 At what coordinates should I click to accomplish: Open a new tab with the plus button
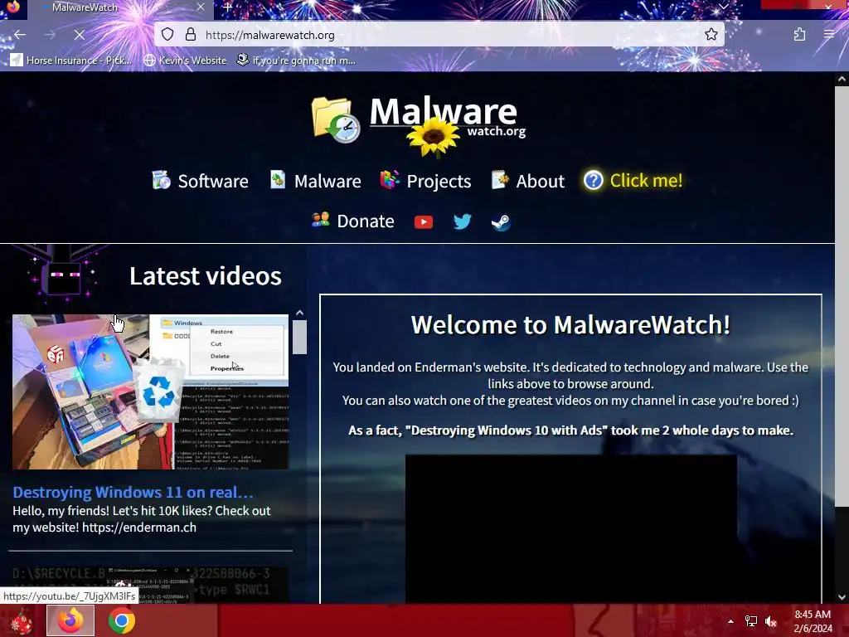pyautogui.click(x=227, y=7)
